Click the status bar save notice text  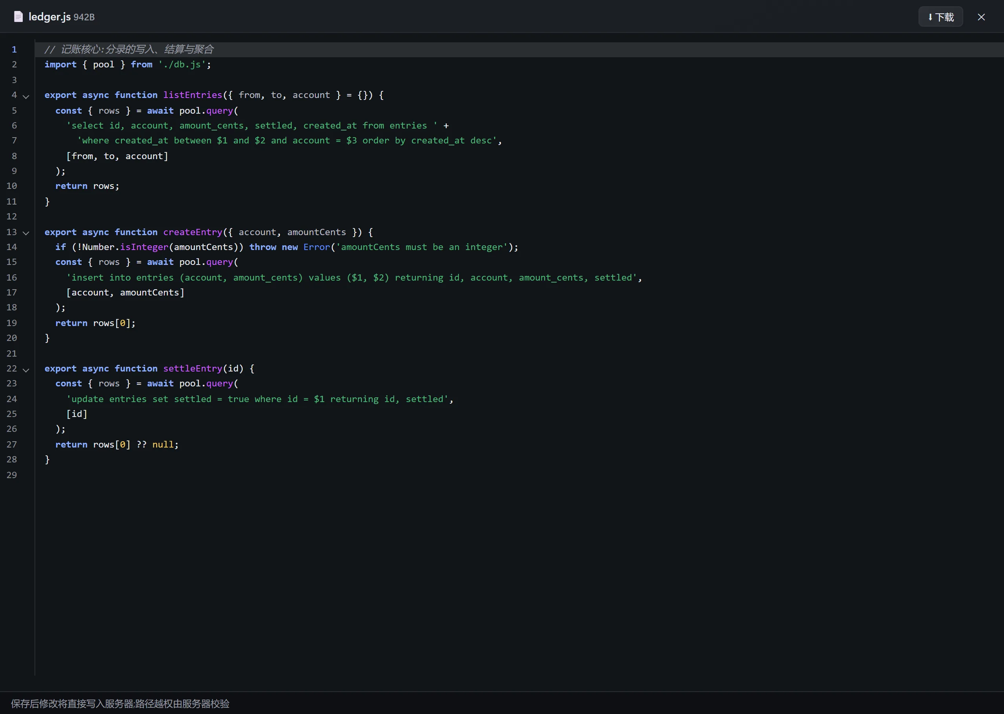tap(120, 703)
